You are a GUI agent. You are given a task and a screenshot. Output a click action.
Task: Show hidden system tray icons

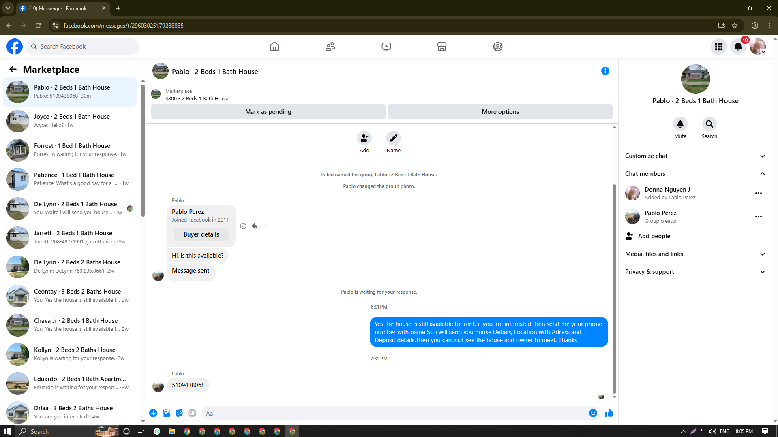pos(683,431)
